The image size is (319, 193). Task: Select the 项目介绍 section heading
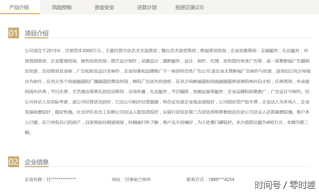click(x=37, y=33)
